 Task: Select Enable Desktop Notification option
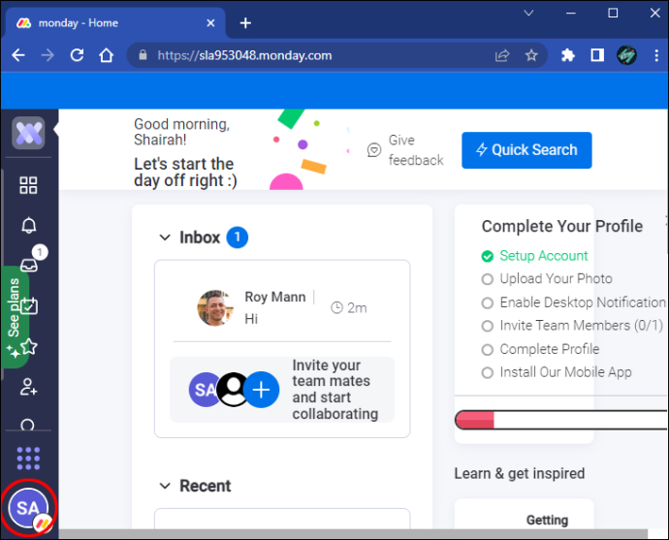coord(574,302)
